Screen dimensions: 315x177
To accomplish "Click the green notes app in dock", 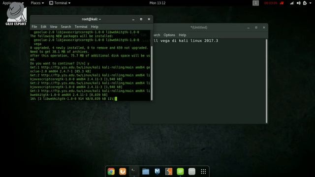I will 180,172.
